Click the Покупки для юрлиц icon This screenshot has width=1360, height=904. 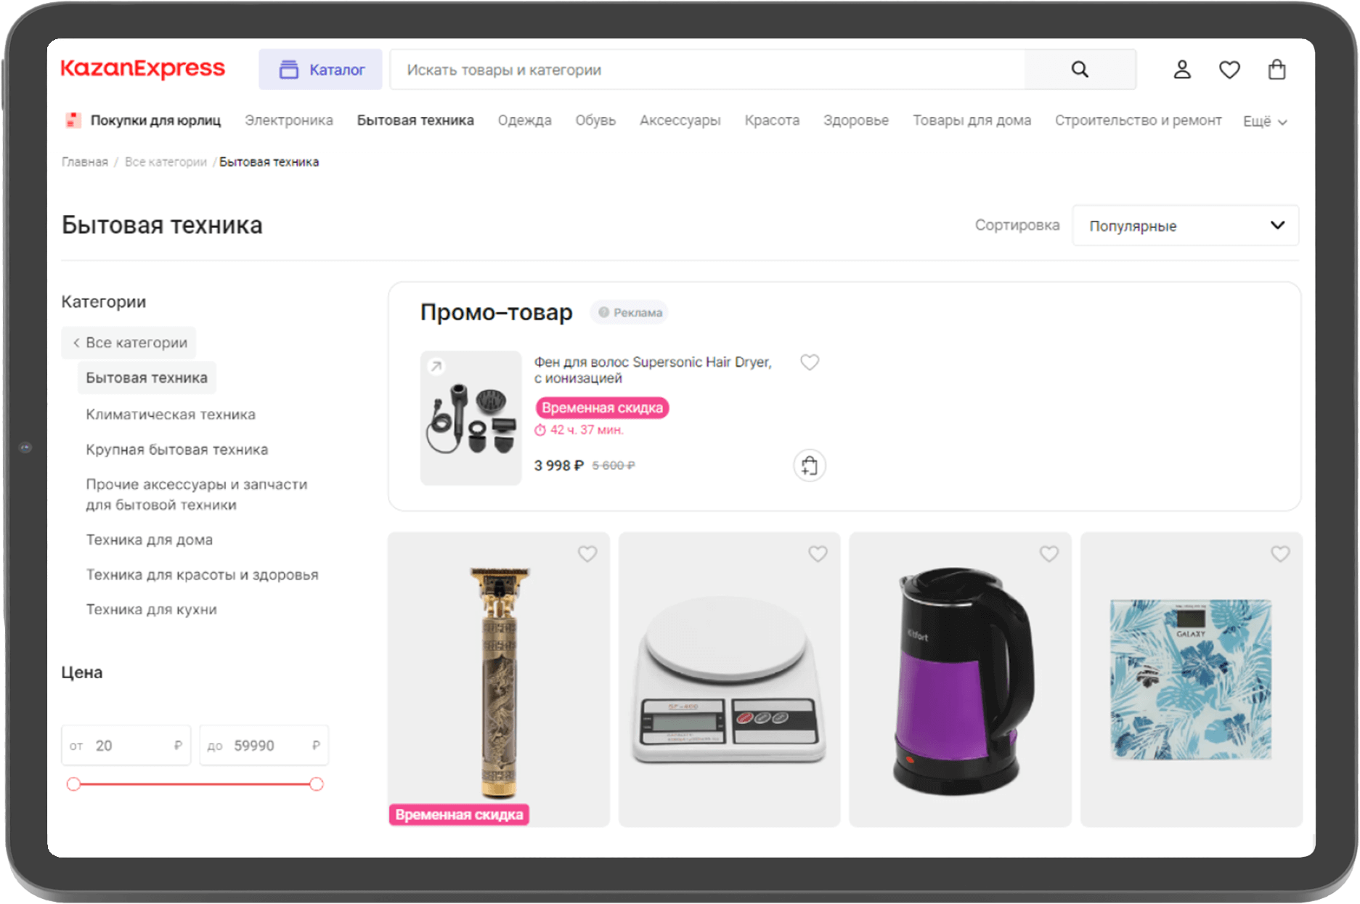(x=73, y=121)
